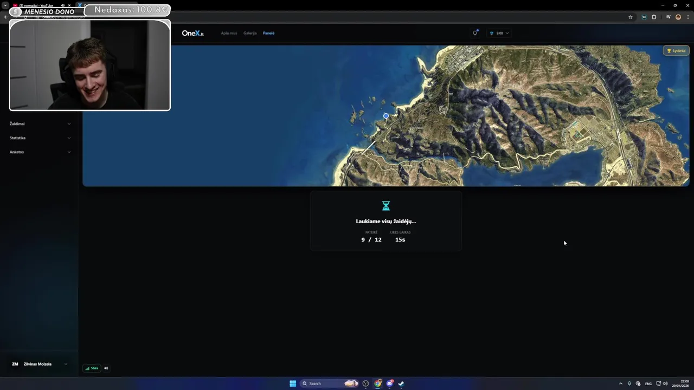This screenshot has height=390, width=694.
Task: Open Steam from the taskbar
Action: click(x=401, y=383)
